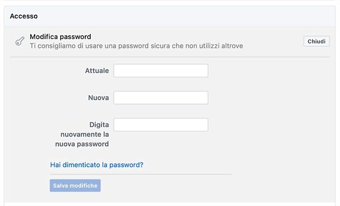340x206 pixels.
Task: Click the Attuale label text
Action: pyautogui.click(x=97, y=71)
